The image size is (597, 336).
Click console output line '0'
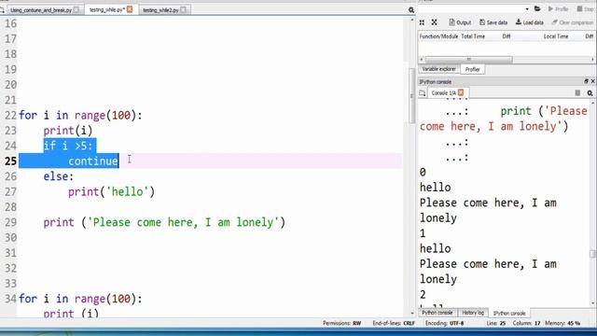click(423, 172)
